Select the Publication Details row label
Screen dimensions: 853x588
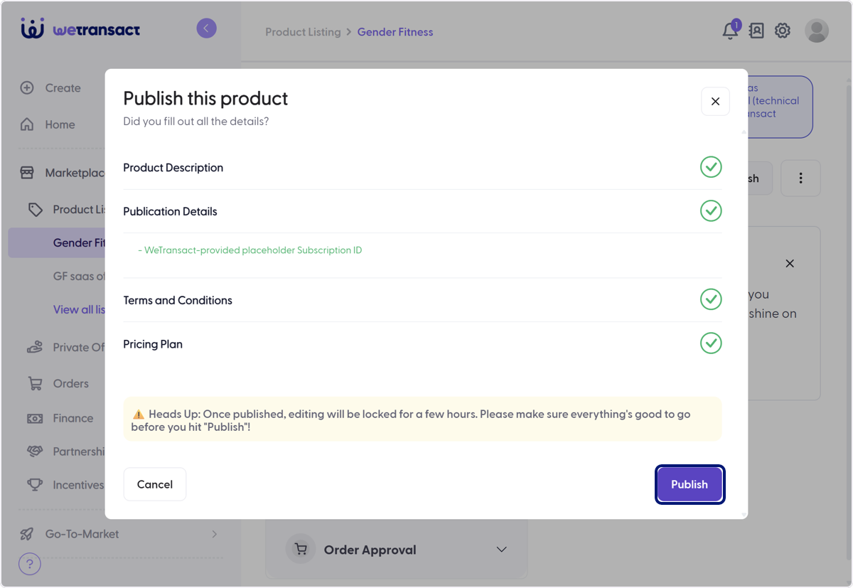(x=170, y=211)
